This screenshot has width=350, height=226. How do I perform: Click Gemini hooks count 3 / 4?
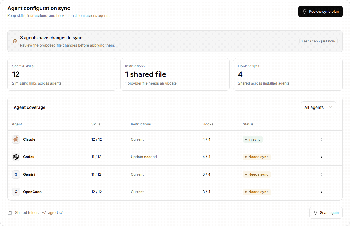(x=206, y=174)
